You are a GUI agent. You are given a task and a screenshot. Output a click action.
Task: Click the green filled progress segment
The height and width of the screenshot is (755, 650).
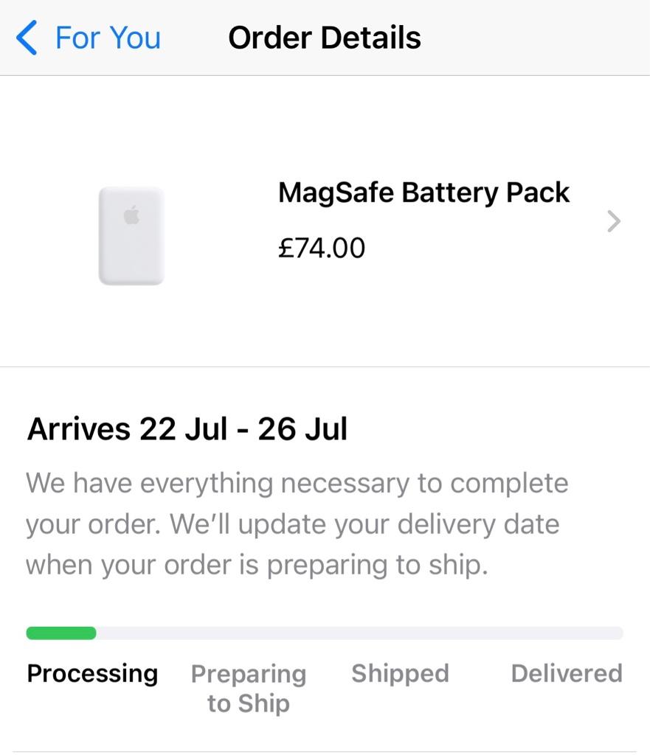pos(61,633)
